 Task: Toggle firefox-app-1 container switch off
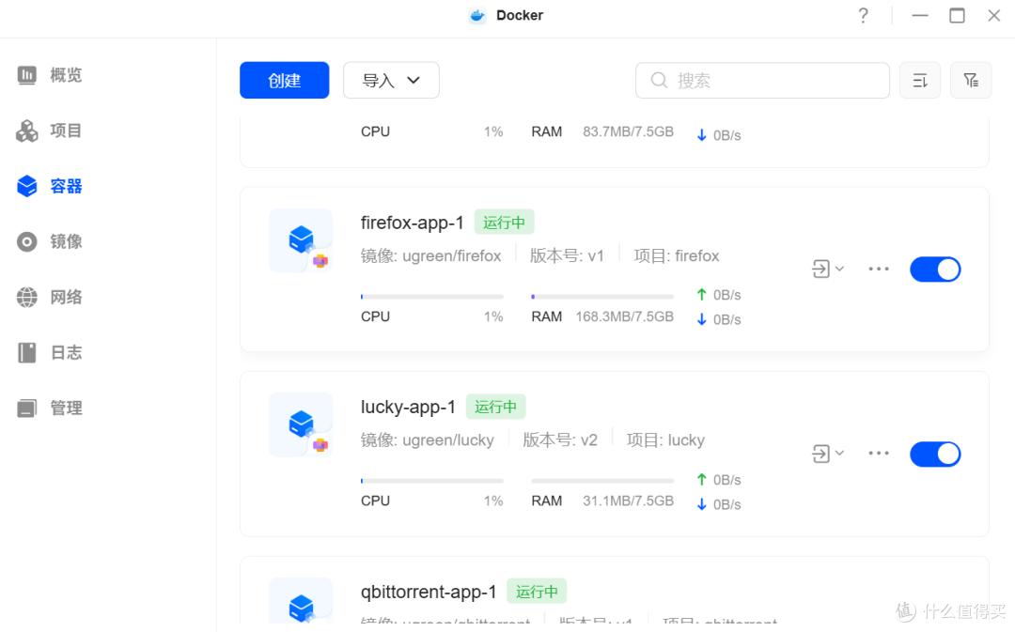click(x=935, y=270)
